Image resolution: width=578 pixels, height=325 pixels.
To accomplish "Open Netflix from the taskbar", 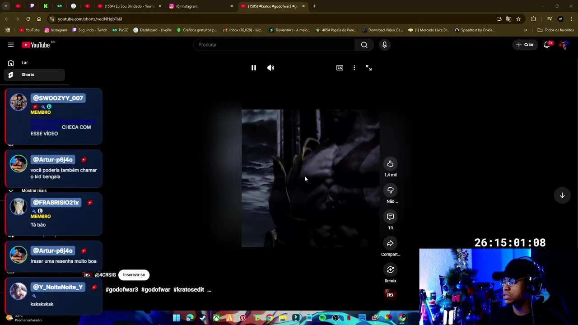I will click(349, 318).
